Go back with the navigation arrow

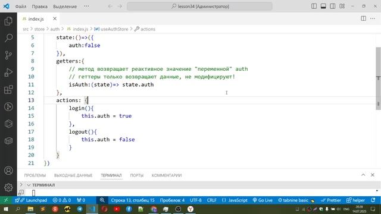pyautogui.click(x=110, y=7)
